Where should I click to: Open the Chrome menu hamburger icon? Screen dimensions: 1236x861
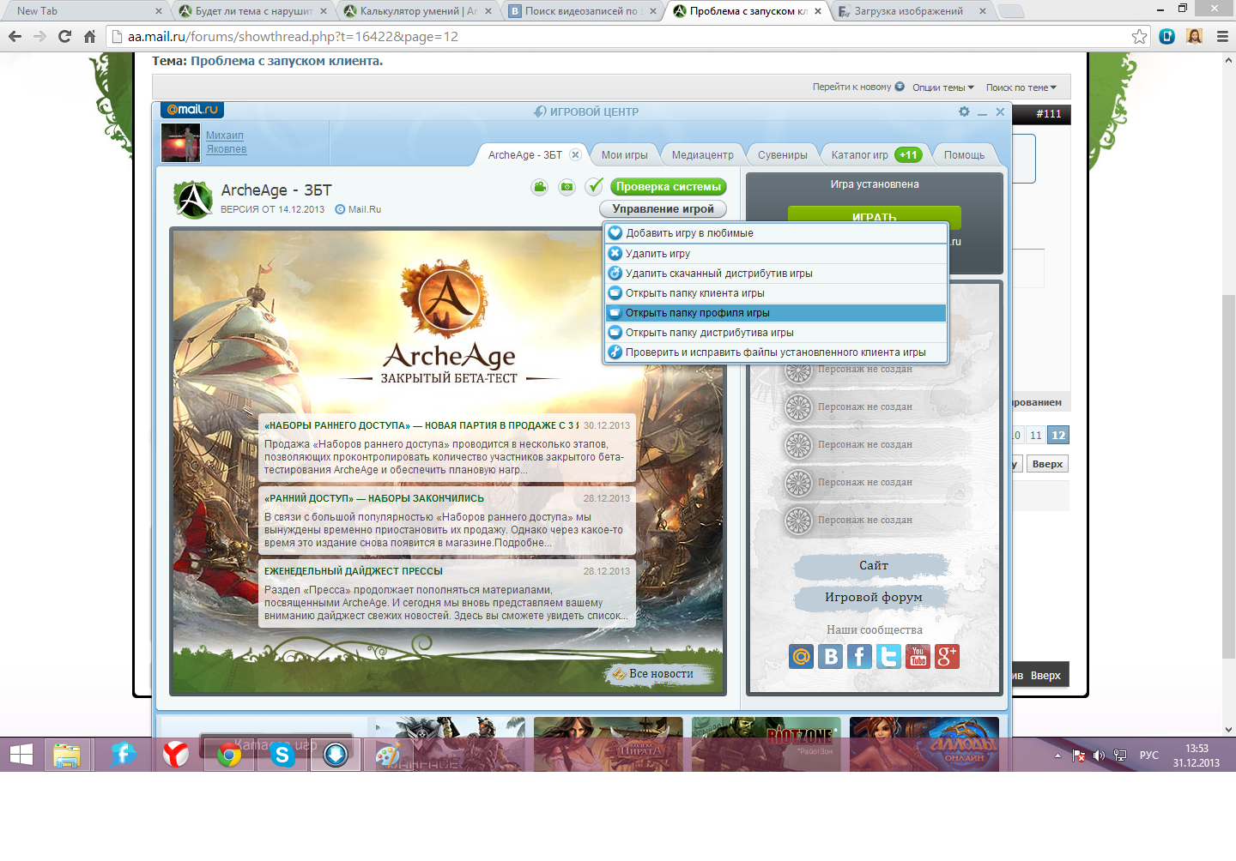[x=1222, y=36]
